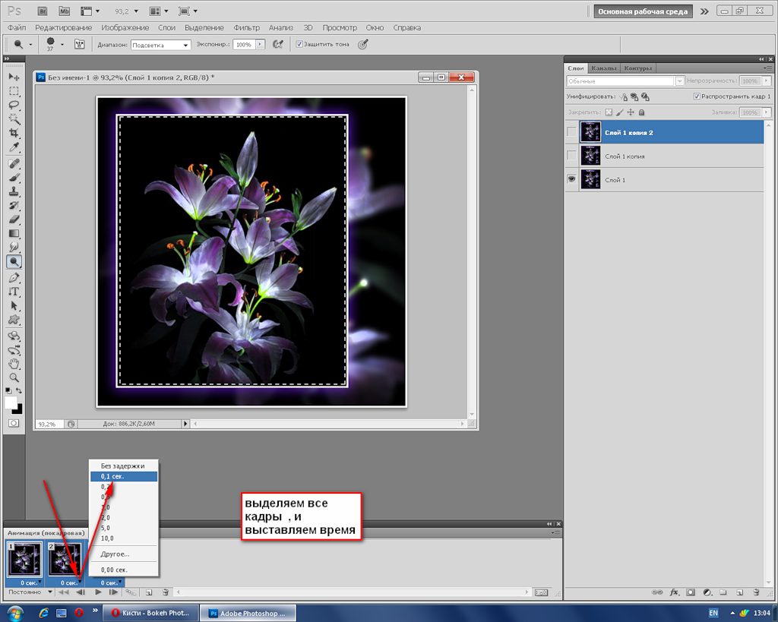This screenshot has width=778, height=622.
Task: Hide the Слой 1 layer via eye icon
Action: [571, 179]
